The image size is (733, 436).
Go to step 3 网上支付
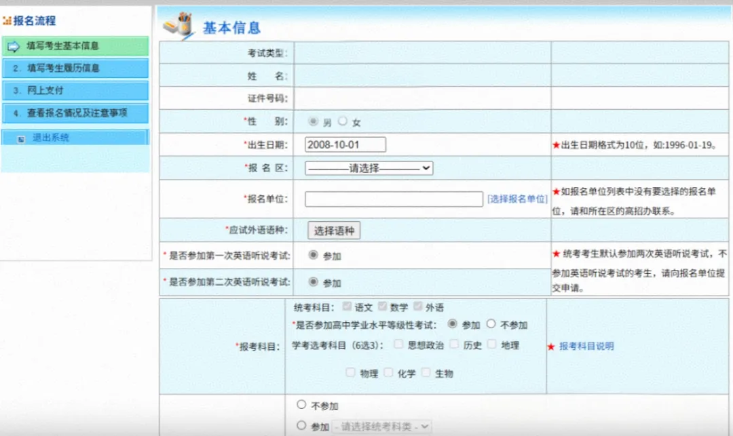tap(75, 91)
